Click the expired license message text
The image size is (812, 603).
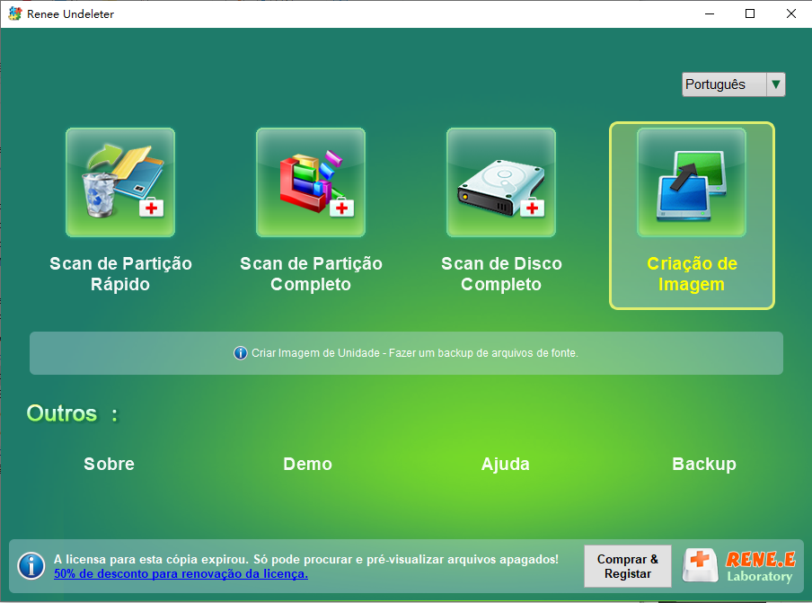(306, 559)
